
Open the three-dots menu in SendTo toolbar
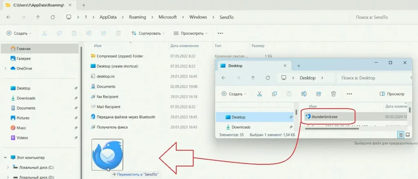pos(220,34)
